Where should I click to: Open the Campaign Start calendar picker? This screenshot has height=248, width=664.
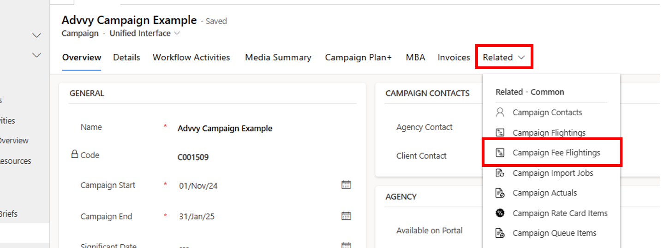point(346,185)
